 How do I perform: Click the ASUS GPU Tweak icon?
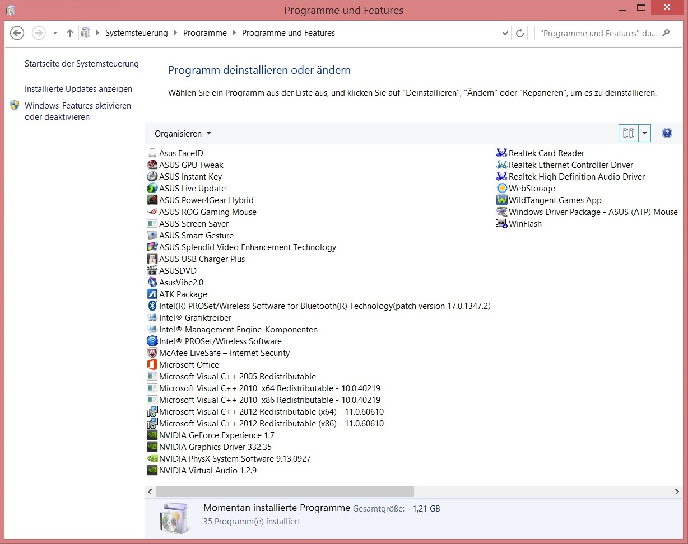[x=152, y=165]
